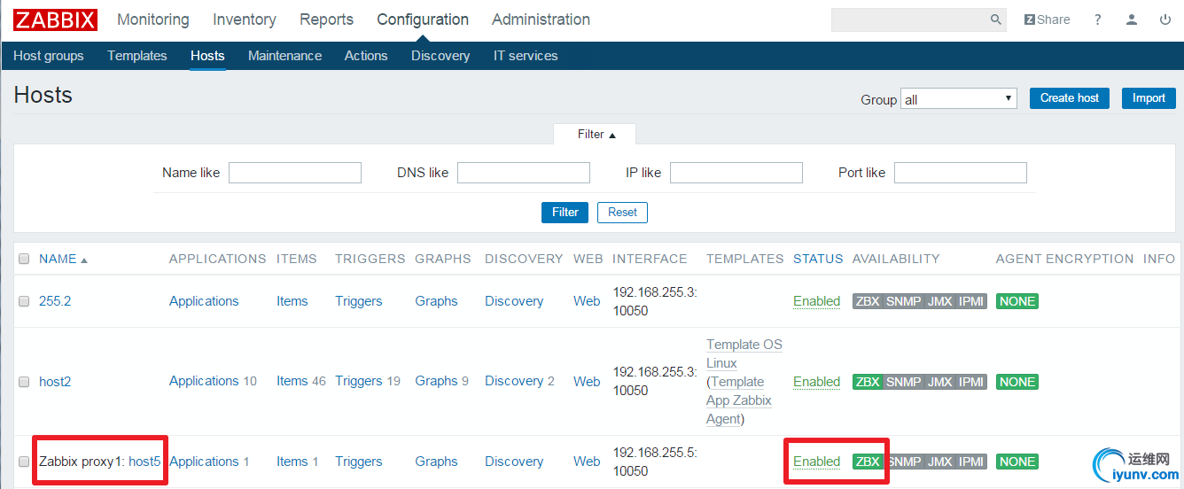Select the host2 row checkbox

pos(24,382)
